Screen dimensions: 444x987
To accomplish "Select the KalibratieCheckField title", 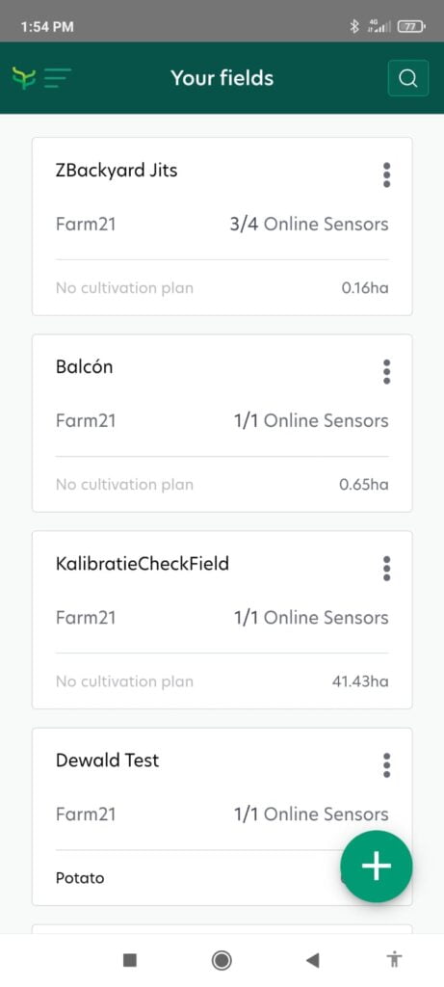I will [x=143, y=563].
